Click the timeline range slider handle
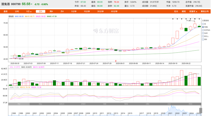Image resolution: width=211 pixels, height=116 pixels. pyautogui.click(x=200, y=111)
